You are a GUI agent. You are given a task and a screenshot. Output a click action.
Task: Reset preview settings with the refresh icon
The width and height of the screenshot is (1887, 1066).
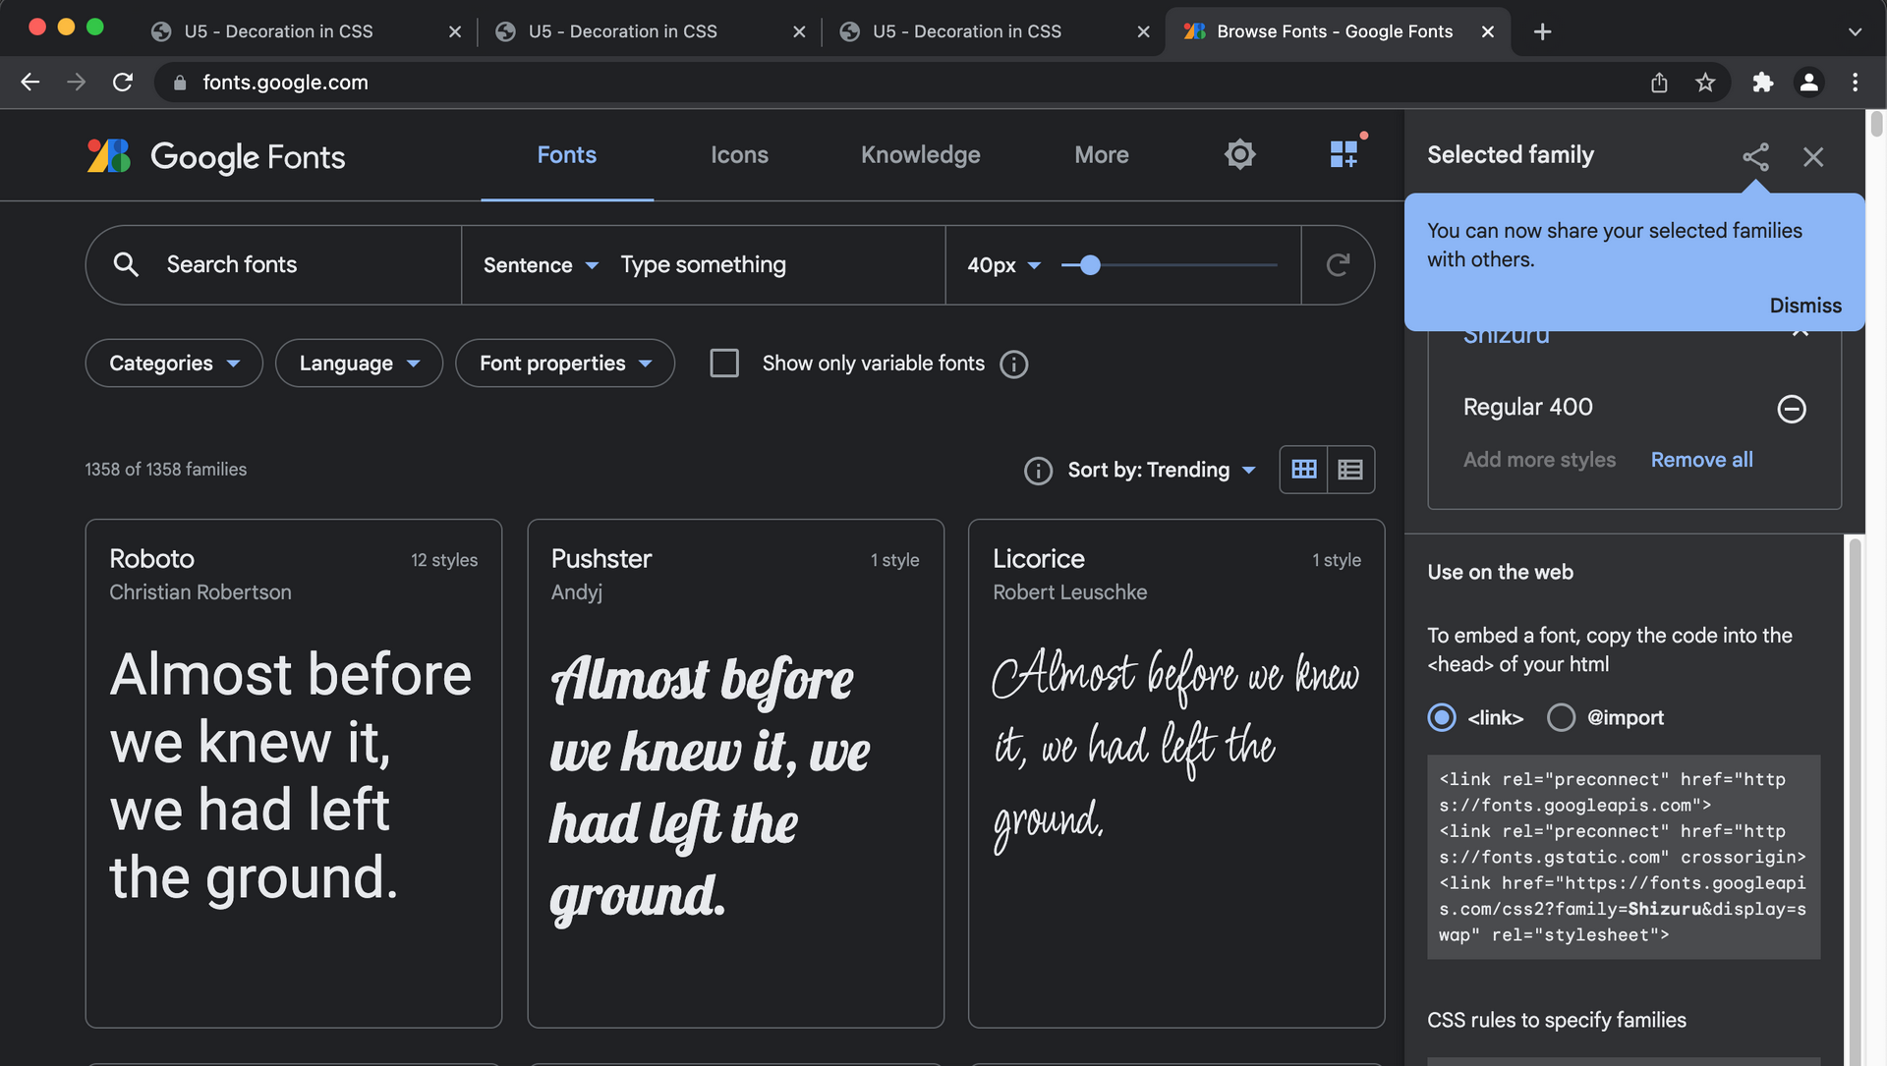coord(1338,265)
